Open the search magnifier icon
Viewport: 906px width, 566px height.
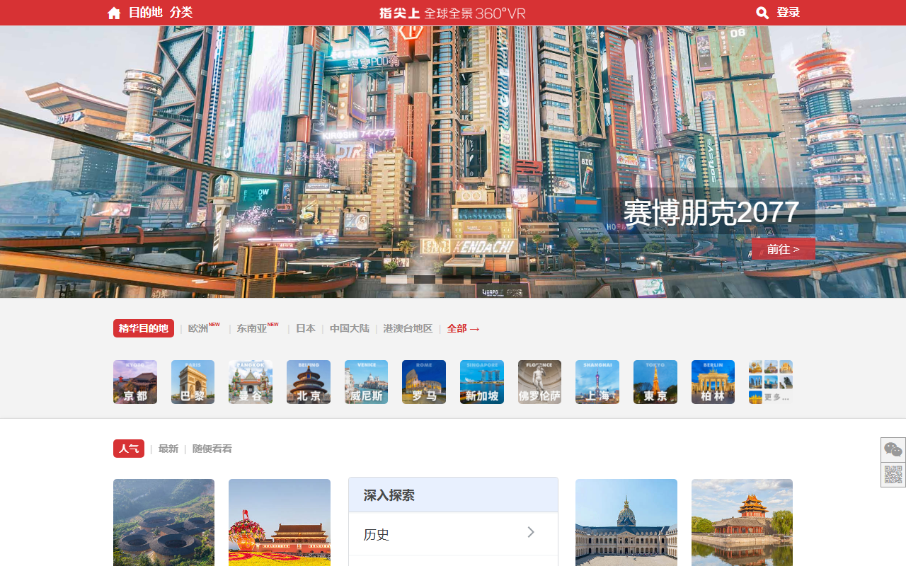tap(762, 13)
